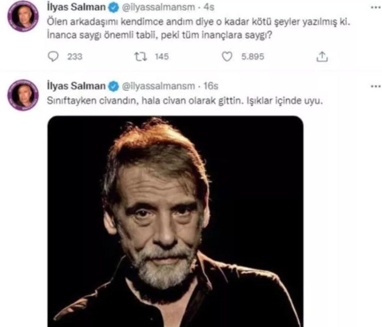This screenshot has width=382, height=327.
Task: Toggle reply notifications via the reply bubble
Action: click(54, 56)
